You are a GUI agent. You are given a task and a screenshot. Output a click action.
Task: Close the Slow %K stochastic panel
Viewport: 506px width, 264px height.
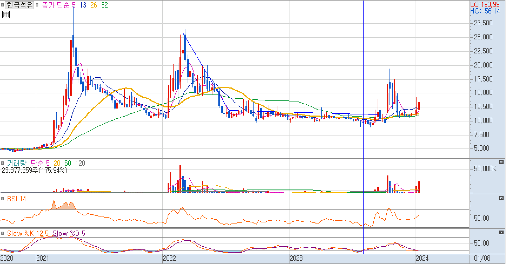coord(501,232)
